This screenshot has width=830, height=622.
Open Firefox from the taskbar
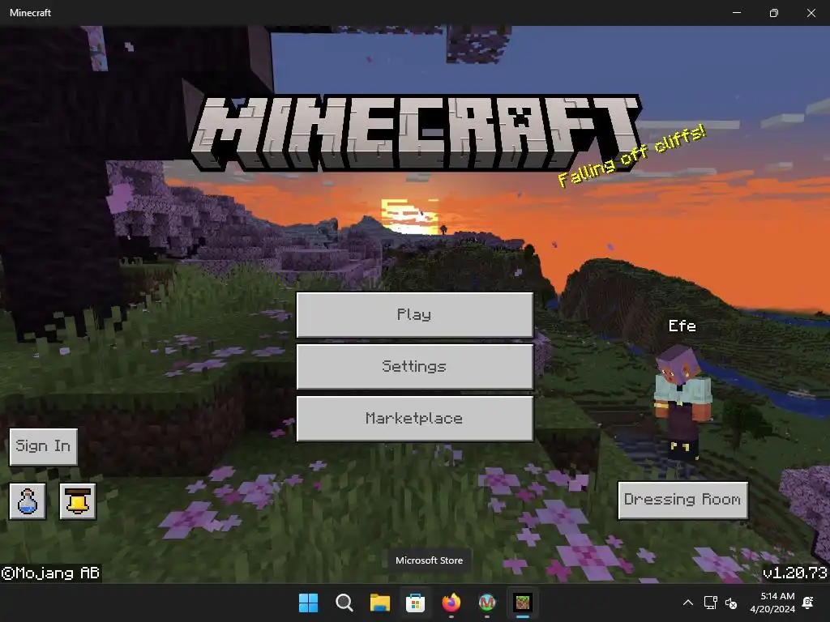click(x=451, y=603)
